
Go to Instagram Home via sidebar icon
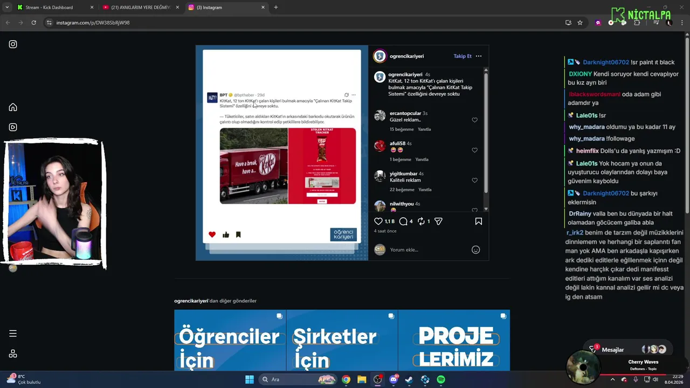coord(13,107)
